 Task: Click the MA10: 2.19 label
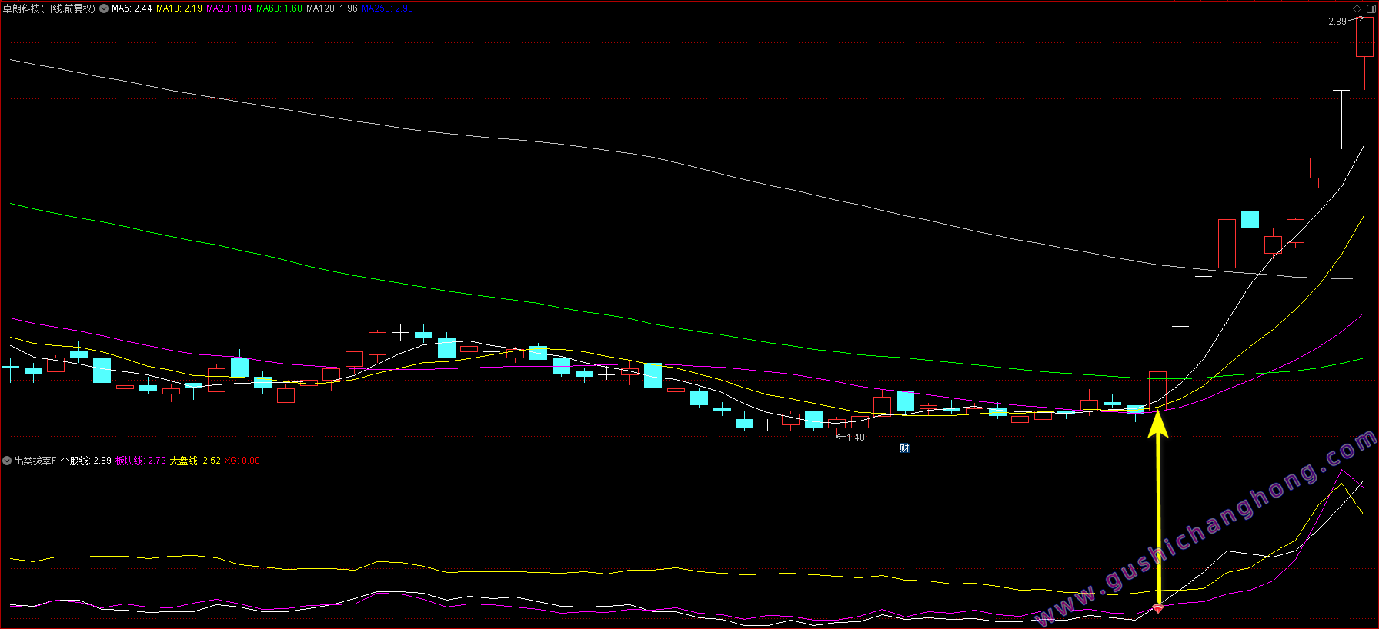[x=179, y=8]
